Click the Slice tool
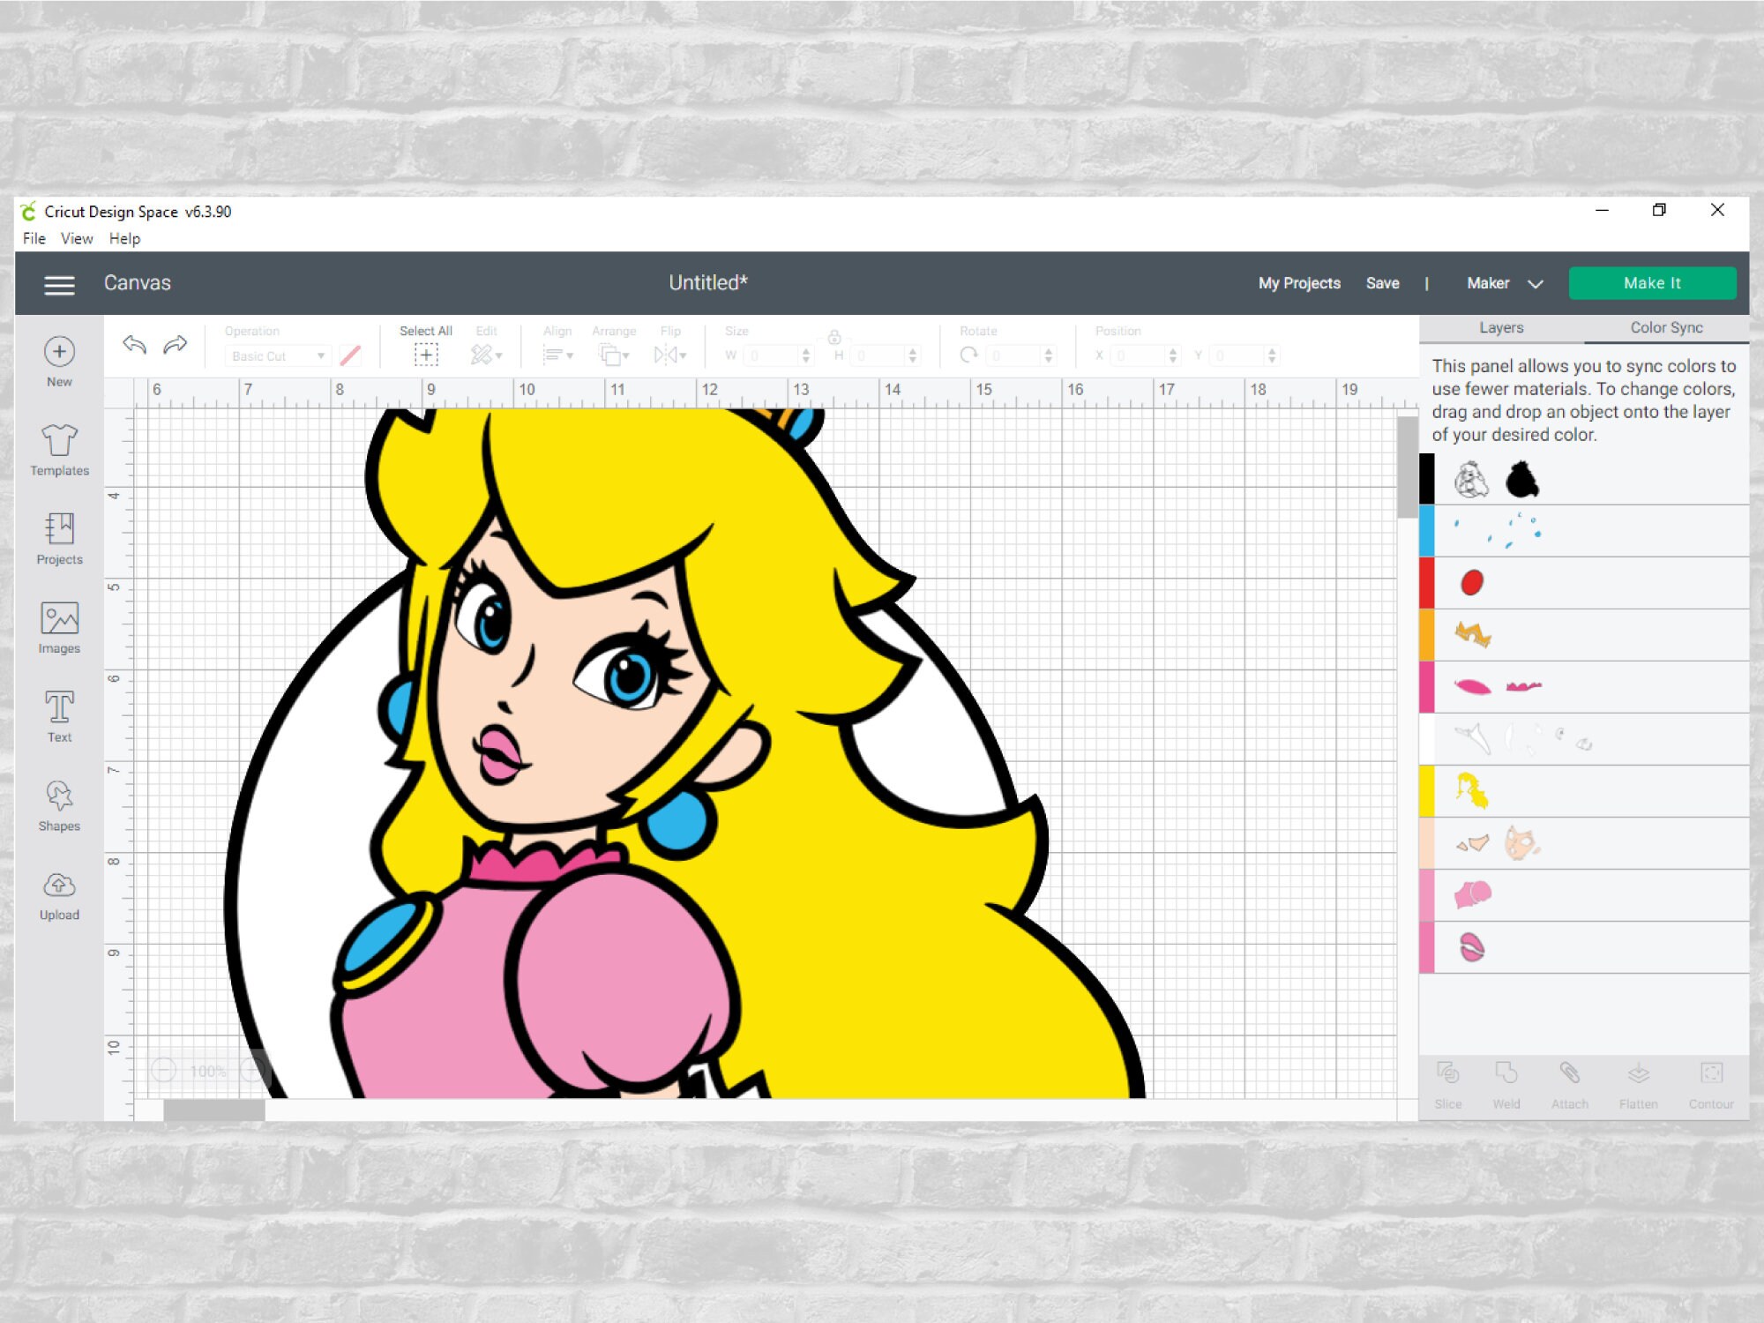 pyautogui.click(x=1448, y=1085)
